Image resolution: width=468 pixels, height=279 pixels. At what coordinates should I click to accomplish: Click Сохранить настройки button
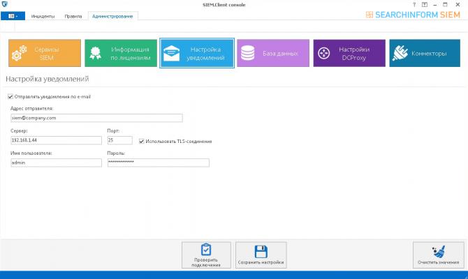261,255
